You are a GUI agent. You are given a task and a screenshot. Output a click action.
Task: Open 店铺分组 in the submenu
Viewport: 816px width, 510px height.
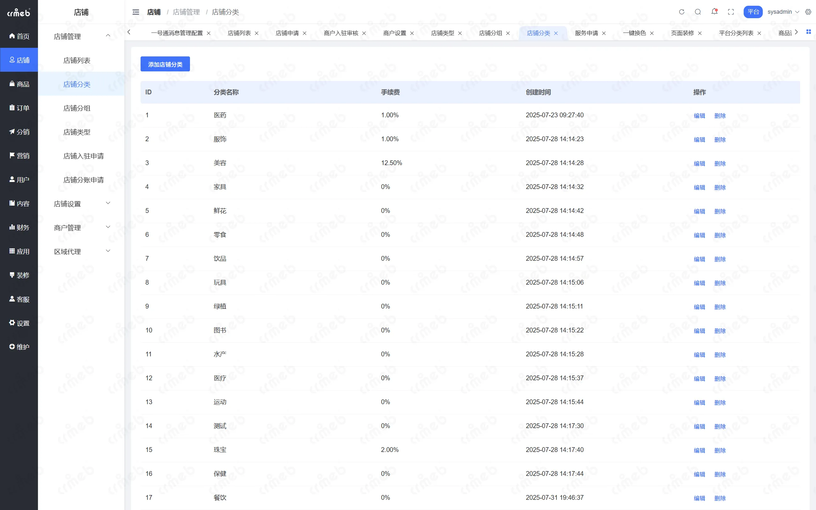pos(81,108)
